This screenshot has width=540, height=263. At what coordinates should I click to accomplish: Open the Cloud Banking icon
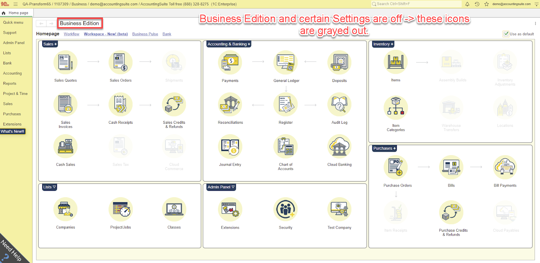(340, 146)
